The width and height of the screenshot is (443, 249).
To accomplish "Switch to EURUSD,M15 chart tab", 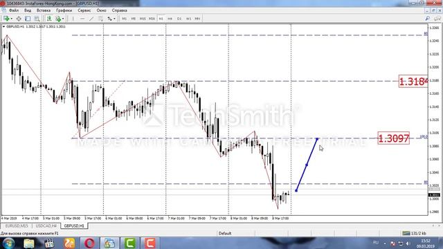I will click(17, 226).
